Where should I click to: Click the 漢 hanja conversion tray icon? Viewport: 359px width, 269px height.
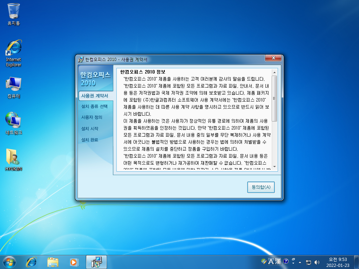point(278,261)
